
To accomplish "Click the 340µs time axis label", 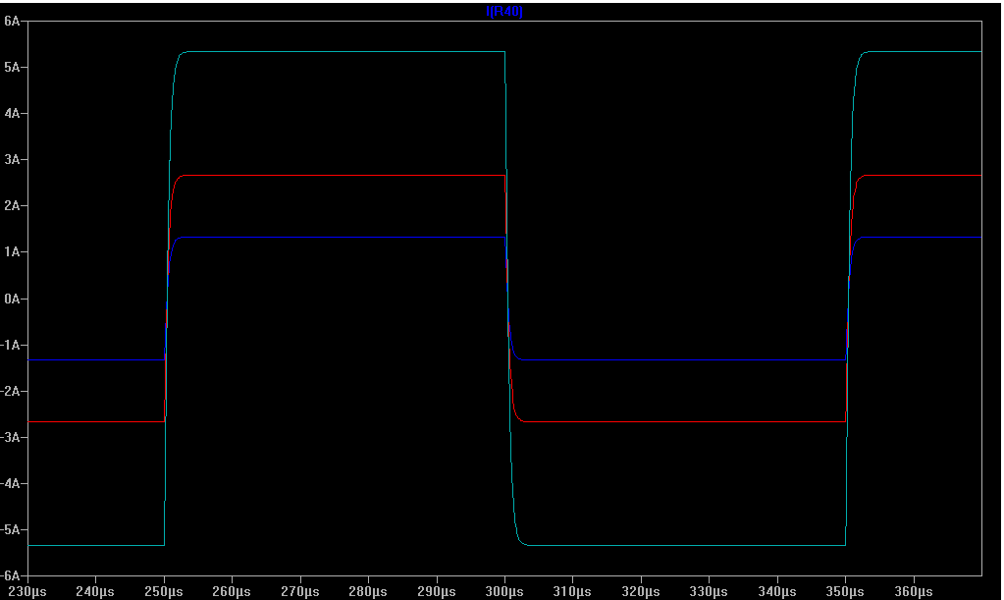I will pos(777,592).
